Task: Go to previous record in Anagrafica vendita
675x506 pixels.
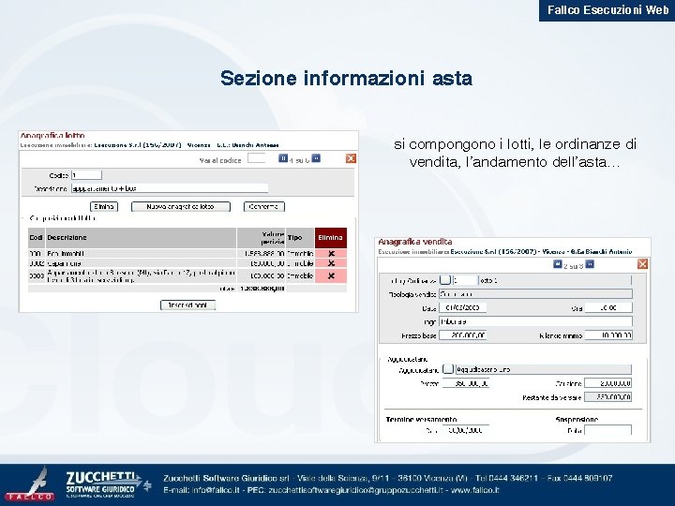Action: click(558, 263)
